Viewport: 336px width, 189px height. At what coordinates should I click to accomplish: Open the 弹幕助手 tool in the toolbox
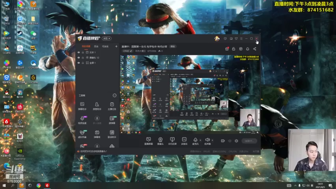pyautogui.click(x=82, y=106)
